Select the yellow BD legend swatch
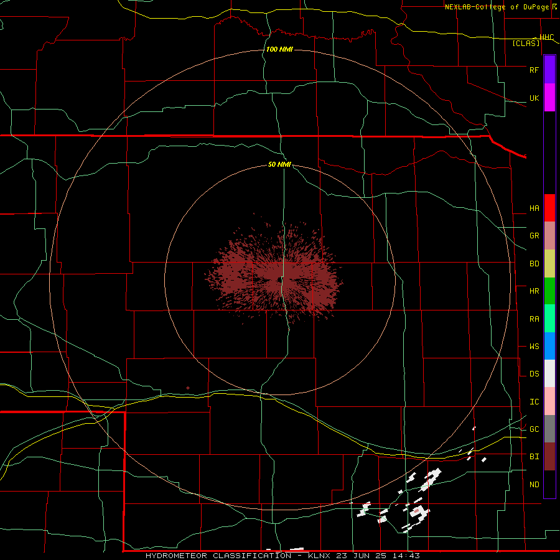560x560 pixels. [549, 264]
